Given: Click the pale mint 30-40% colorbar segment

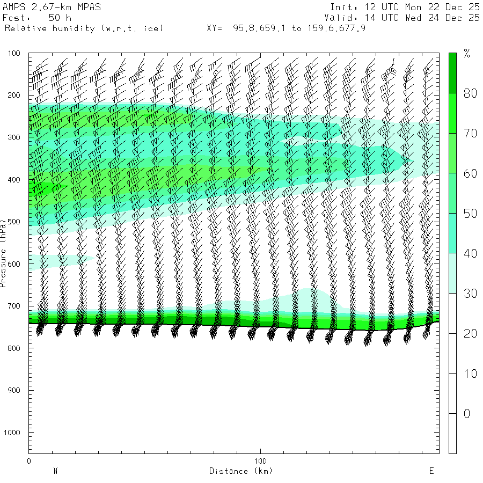Looking at the screenshot, I should pos(452,273).
